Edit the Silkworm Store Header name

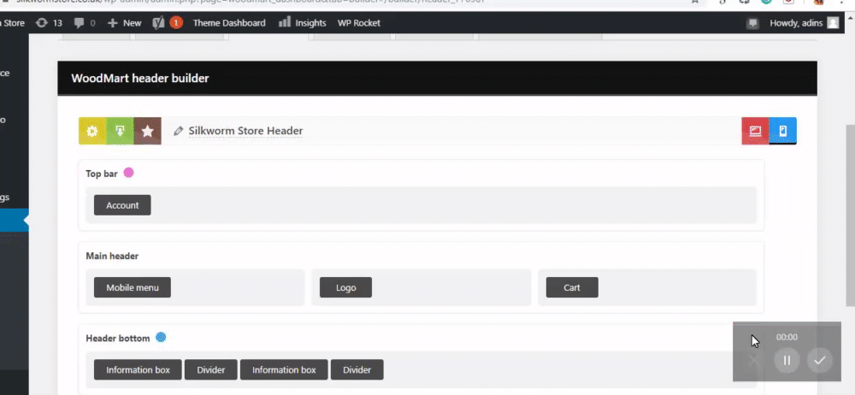[x=245, y=131]
